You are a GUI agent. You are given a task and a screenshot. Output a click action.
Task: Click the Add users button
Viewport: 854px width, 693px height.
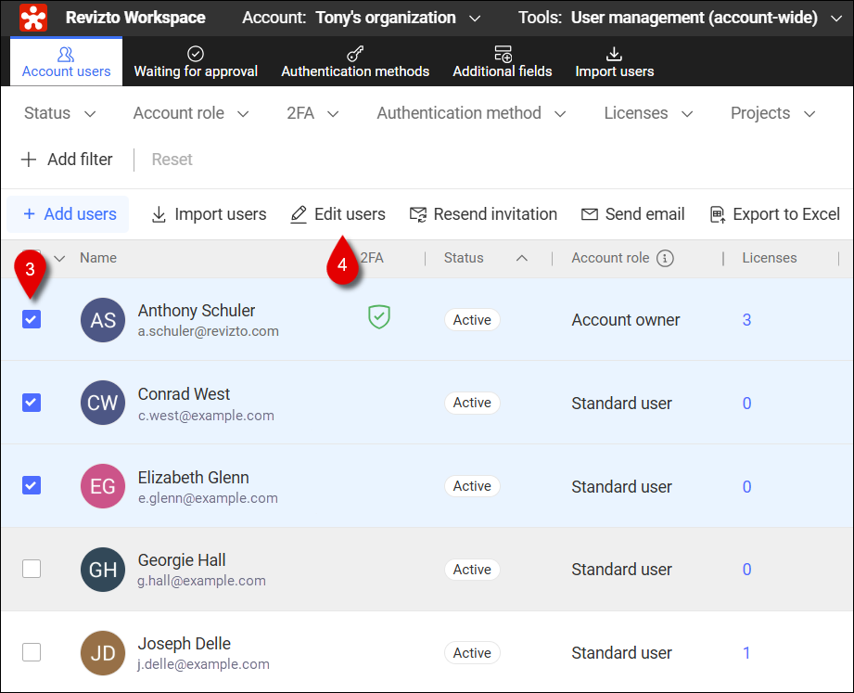click(x=69, y=214)
